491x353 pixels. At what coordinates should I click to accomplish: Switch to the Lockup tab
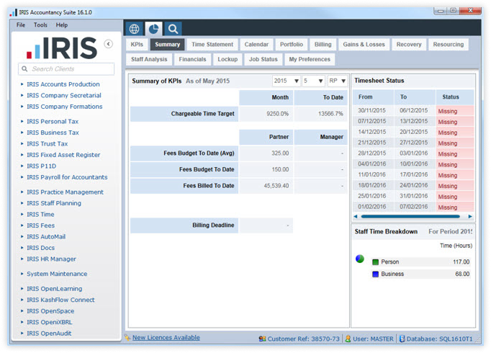228,59
